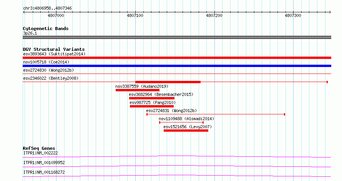Click the chr3:4806958..4807346 region label
Viewport: 342px width, 181px height.
[47, 8]
